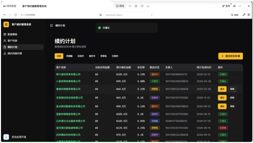The image size is (253, 143).
Task: Open customer 云舟演示企业服务有限公司
Action: 71,121
